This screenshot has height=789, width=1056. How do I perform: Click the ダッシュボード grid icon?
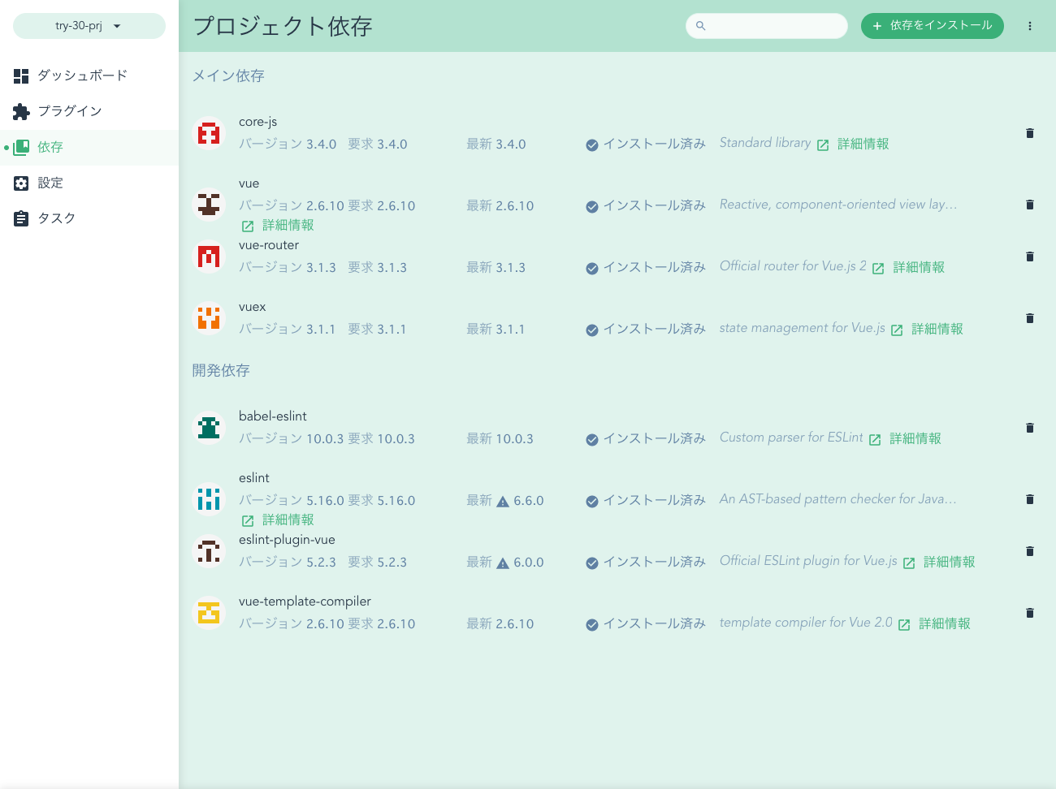coord(21,75)
